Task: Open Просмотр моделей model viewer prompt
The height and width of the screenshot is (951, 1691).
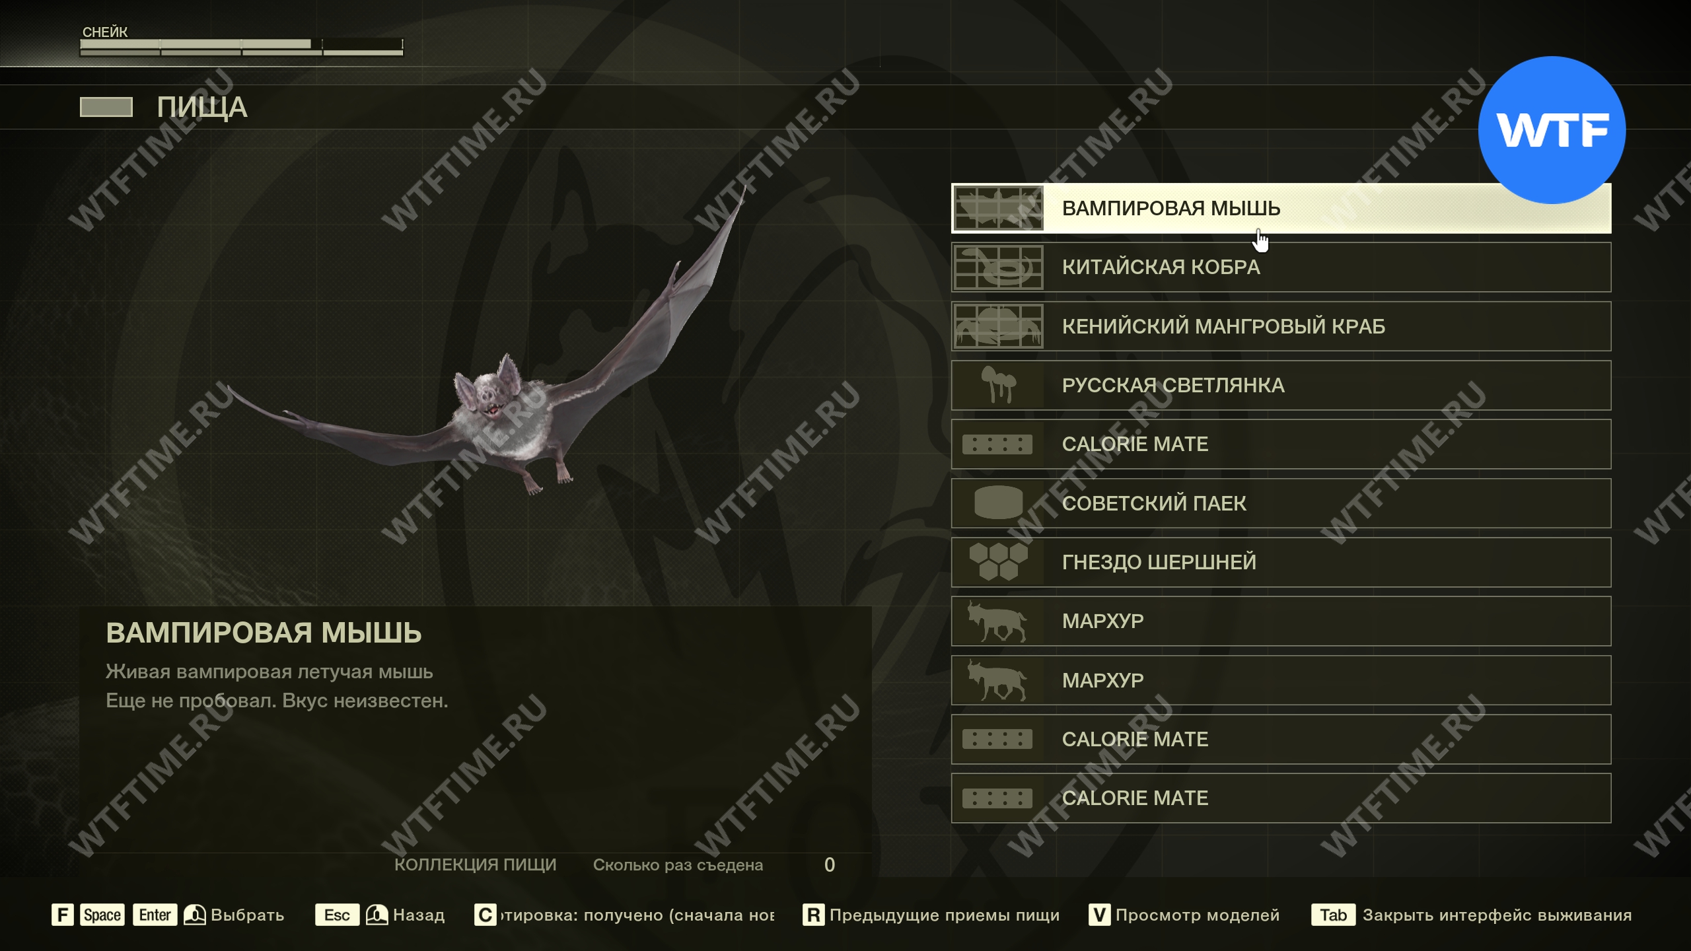Action: tap(1184, 915)
